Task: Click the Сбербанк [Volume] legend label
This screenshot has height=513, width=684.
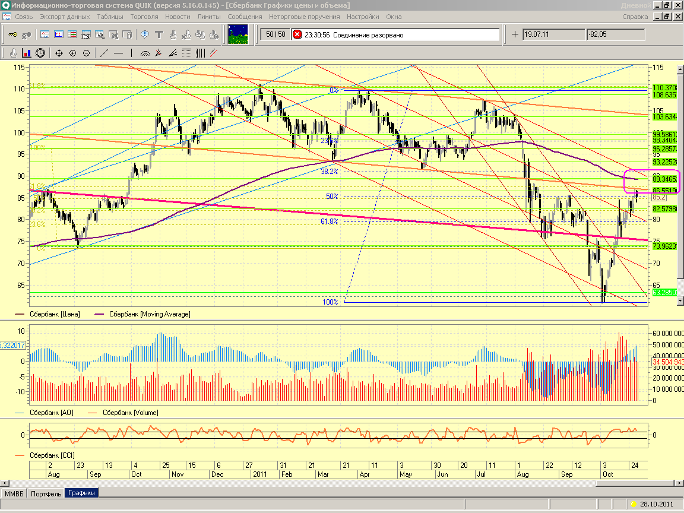Action: pos(131,413)
